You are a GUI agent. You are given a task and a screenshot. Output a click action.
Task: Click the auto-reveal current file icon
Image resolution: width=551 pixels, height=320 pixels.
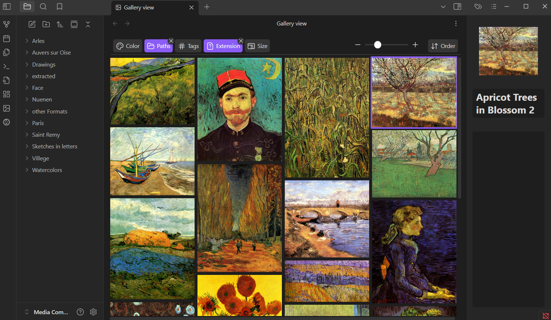pos(74,24)
